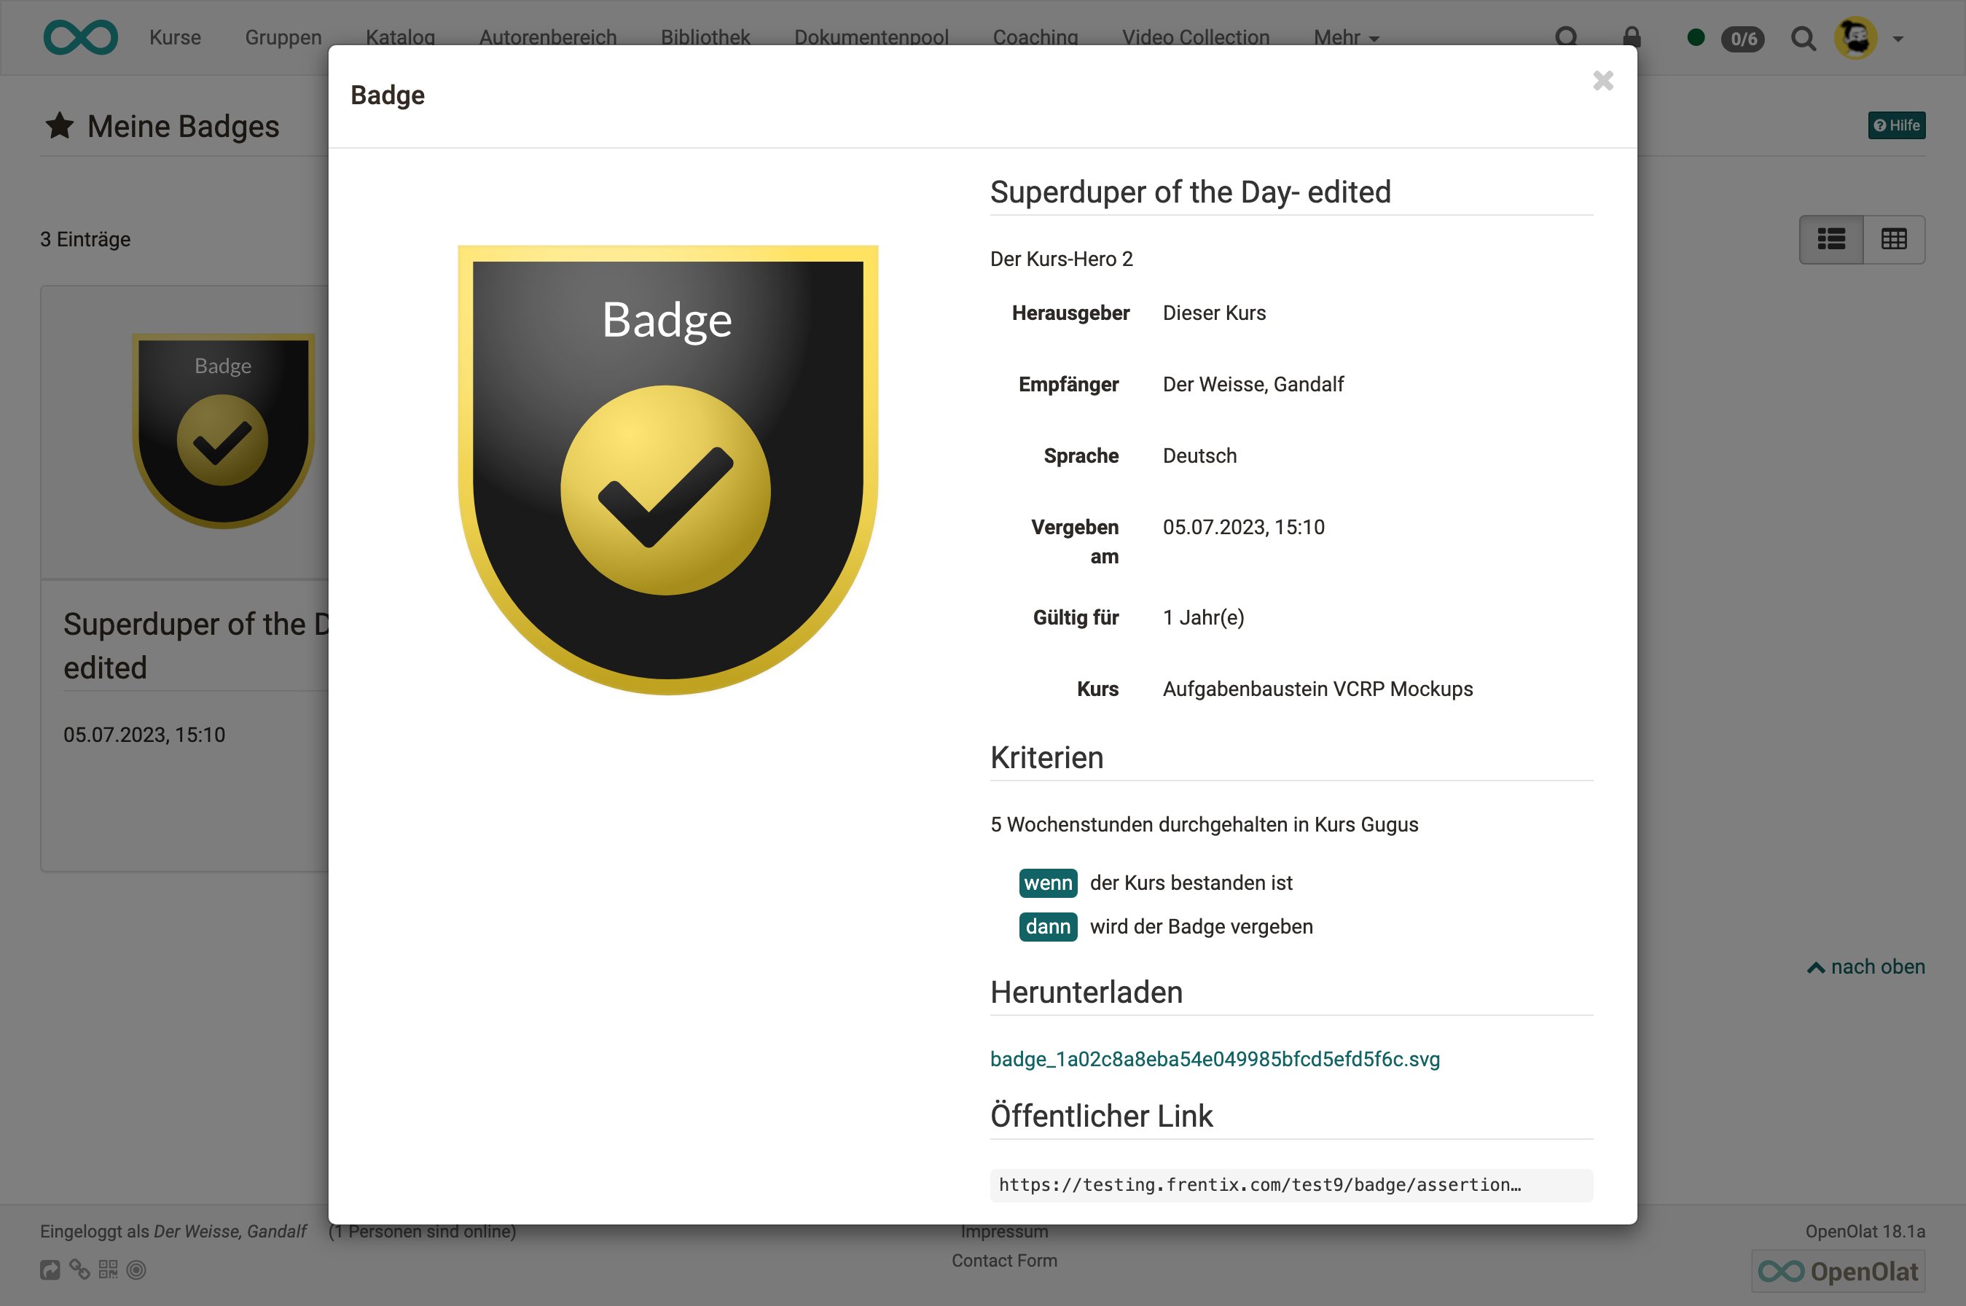
Task: Open the Coaching menu item
Action: [1034, 37]
